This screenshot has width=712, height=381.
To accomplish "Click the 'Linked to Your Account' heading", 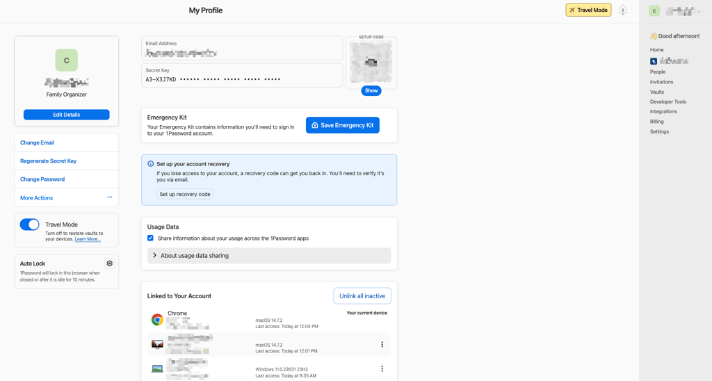I will point(179,295).
